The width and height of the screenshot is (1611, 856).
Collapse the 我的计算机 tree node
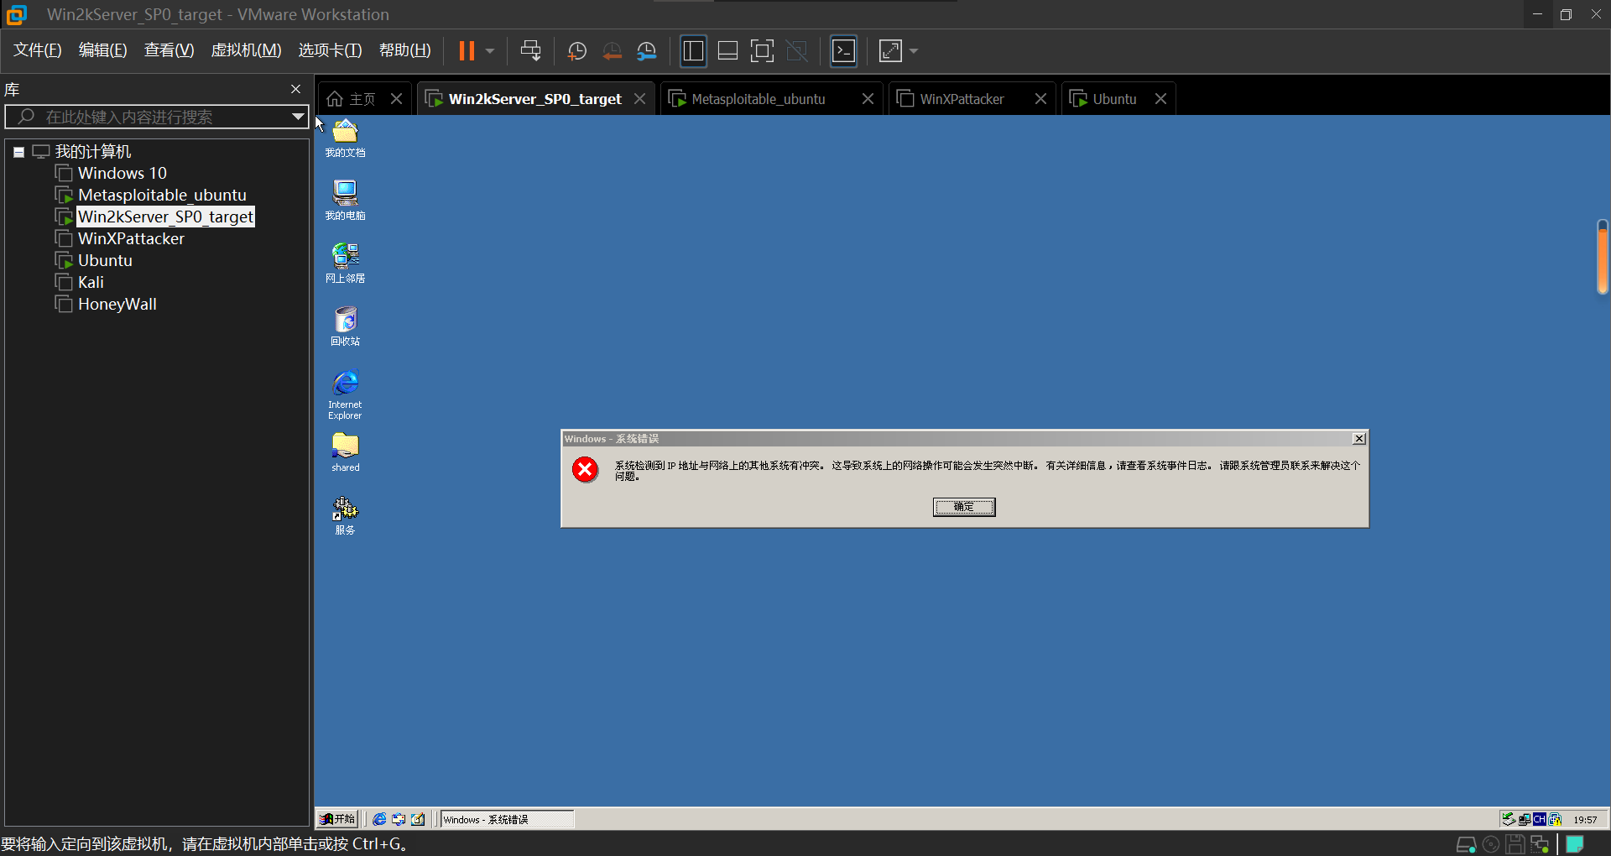(x=18, y=152)
